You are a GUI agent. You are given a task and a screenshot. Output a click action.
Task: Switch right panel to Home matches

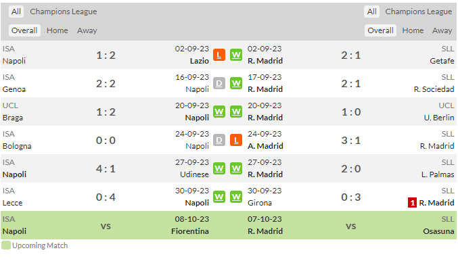pyautogui.click(x=413, y=30)
